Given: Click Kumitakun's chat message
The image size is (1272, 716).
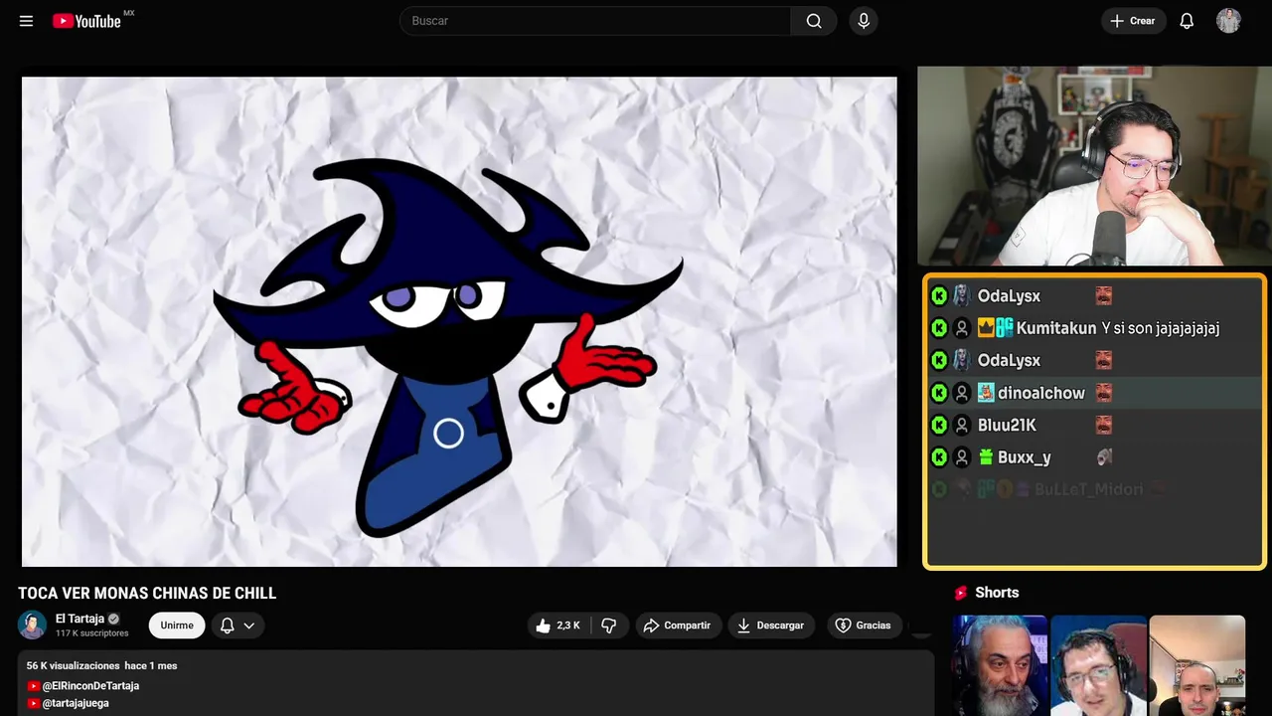Looking at the screenshot, I should coord(1161,328).
